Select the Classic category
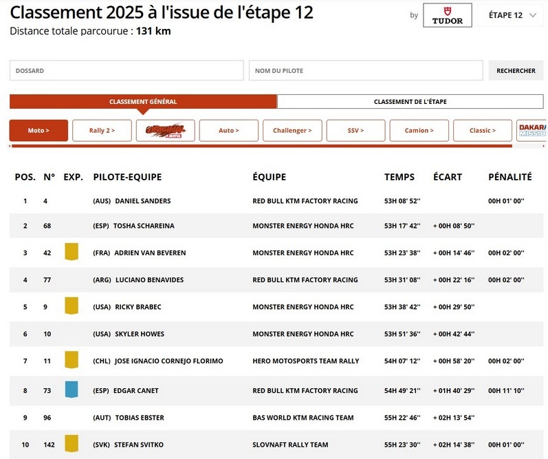Image resolution: width=548 pixels, height=459 pixels. (x=483, y=131)
